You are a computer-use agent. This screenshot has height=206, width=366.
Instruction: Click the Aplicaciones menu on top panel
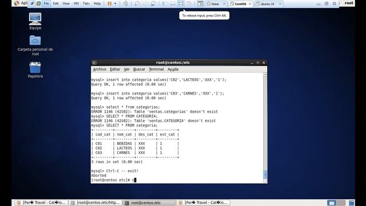pos(21,3)
